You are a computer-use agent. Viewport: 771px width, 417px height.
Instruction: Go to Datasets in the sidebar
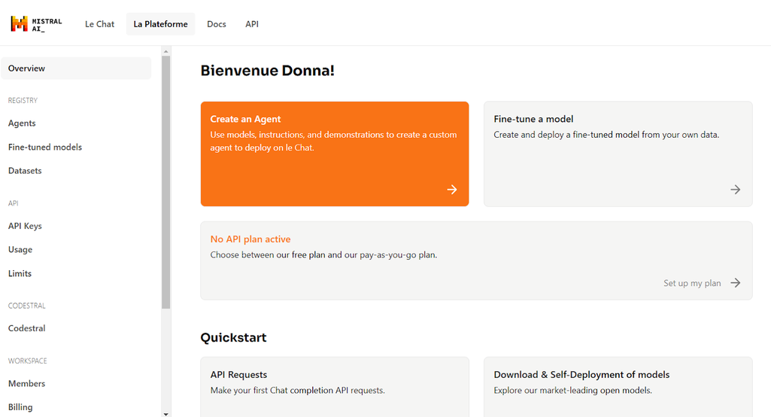25,171
